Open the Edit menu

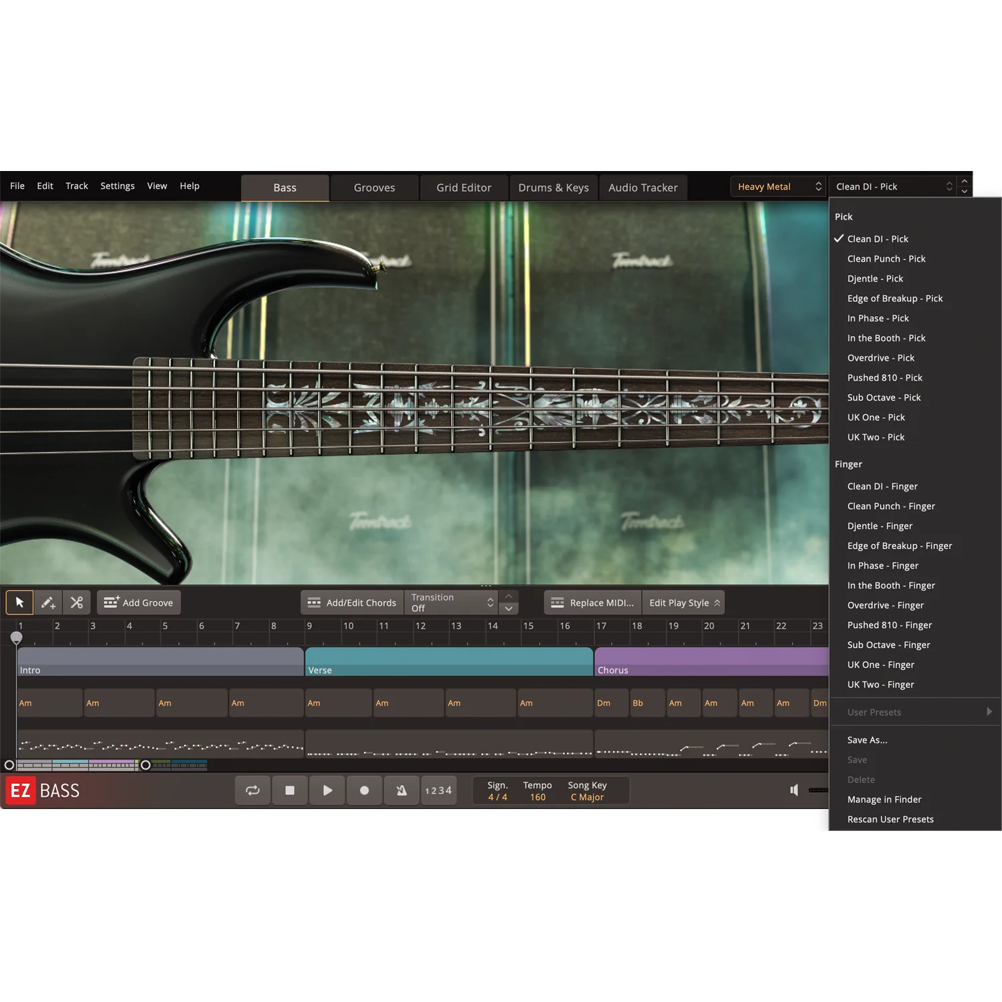click(x=45, y=186)
